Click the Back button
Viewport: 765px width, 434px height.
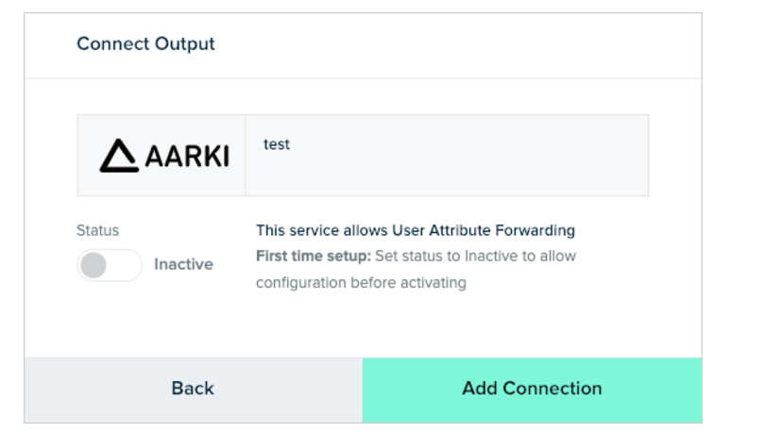[194, 390]
